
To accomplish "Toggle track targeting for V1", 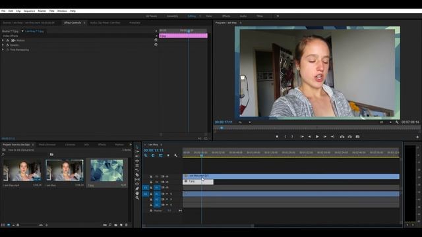I will 157,187.
